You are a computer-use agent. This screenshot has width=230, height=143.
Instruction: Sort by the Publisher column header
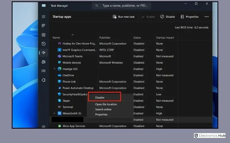point(105,38)
